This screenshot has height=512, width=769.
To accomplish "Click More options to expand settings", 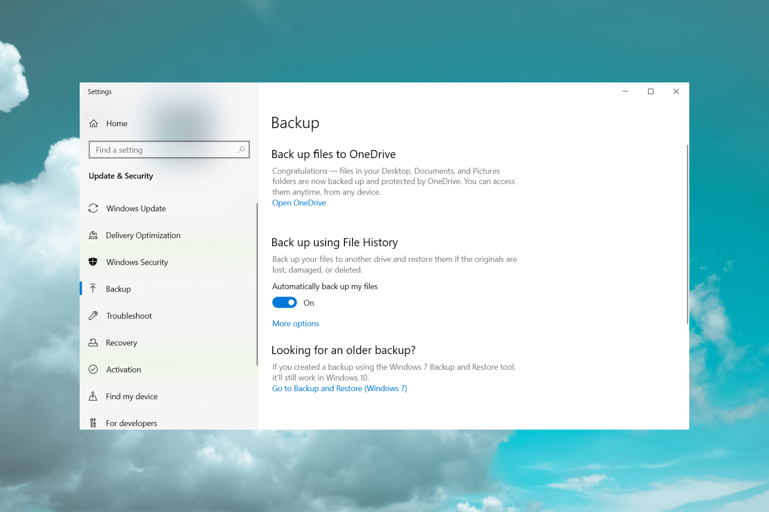I will pyautogui.click(x=295, y=324).
